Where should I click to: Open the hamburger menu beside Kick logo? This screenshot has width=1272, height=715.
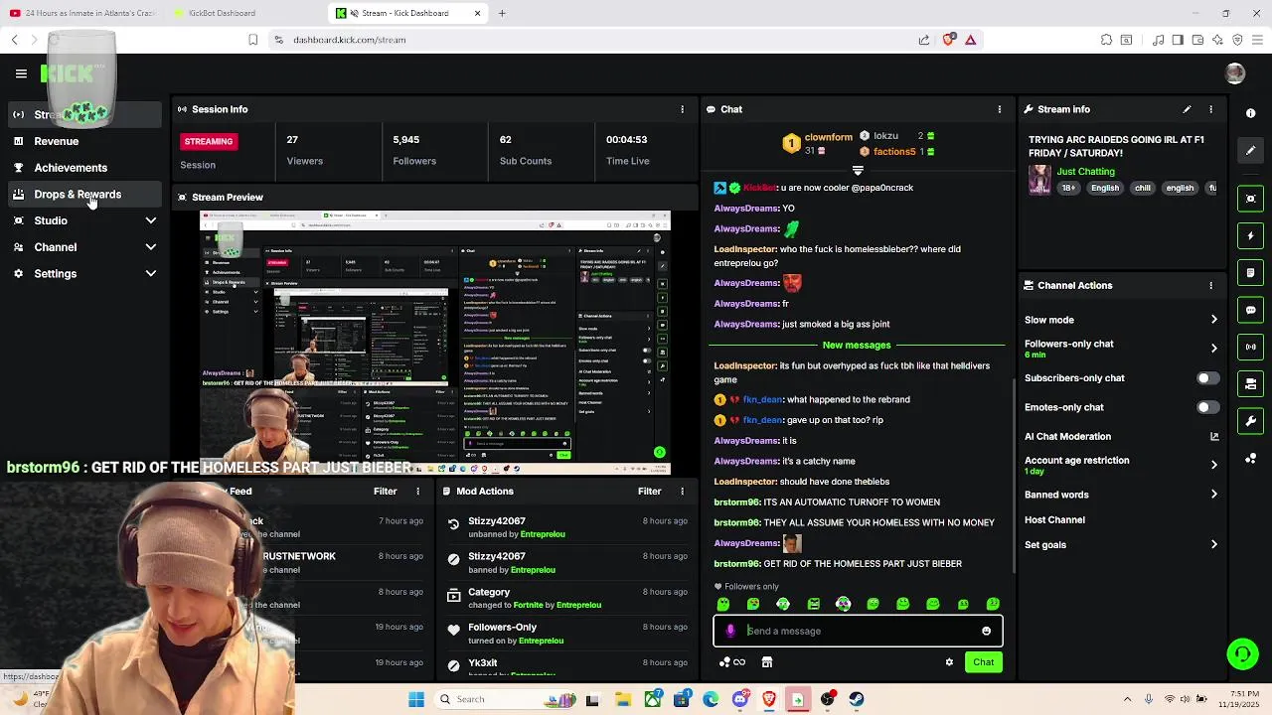[x=21, y=73]
